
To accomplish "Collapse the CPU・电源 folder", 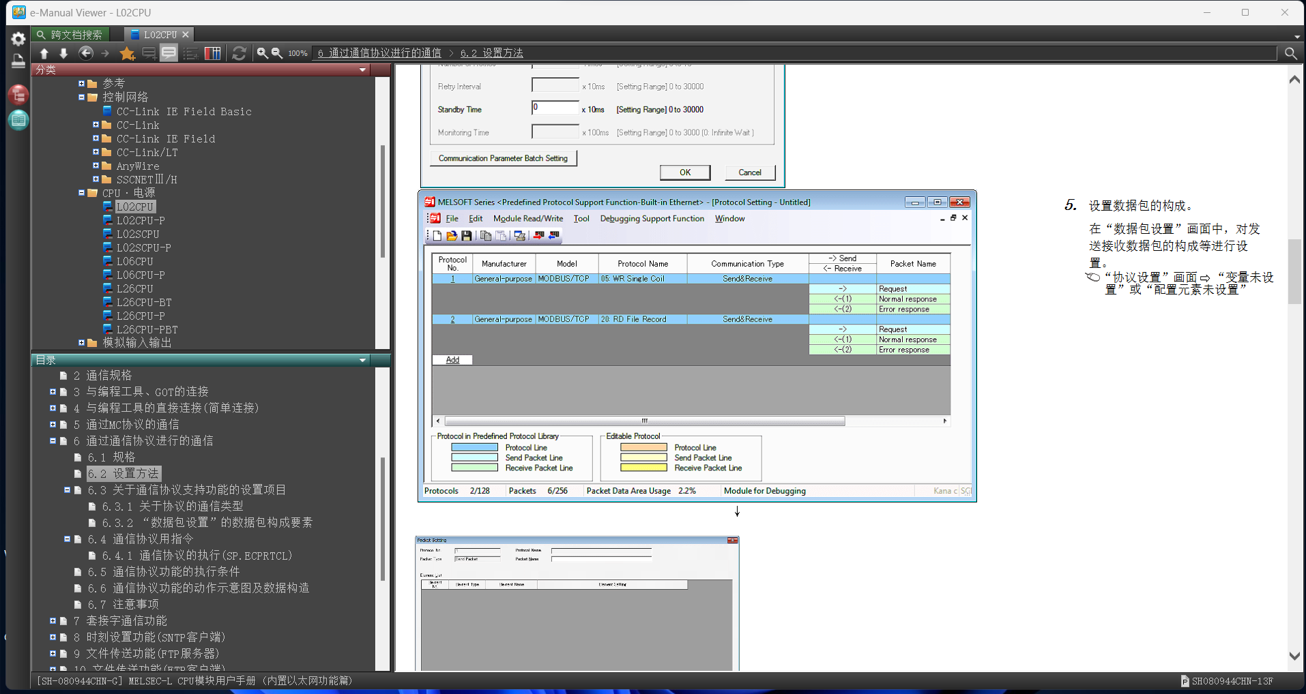I will [x=82, y=193].
